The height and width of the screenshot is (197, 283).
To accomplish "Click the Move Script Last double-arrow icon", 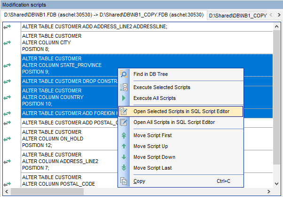I will 124,168.
